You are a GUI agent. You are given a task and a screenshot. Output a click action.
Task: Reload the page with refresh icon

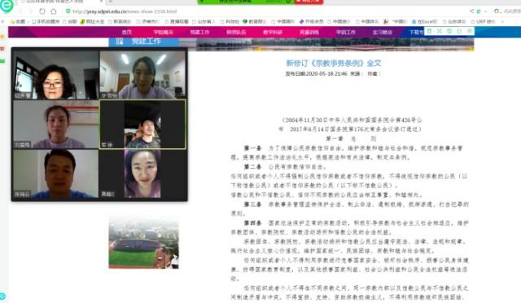pos(42,11)
